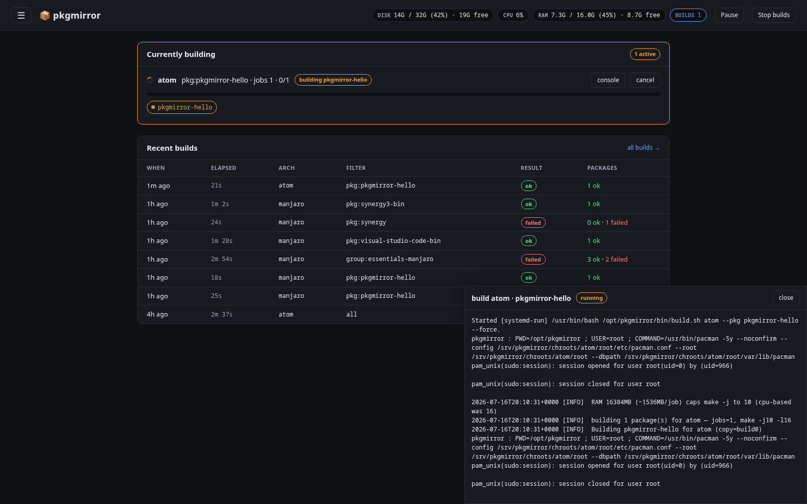807x504 pixels.
Task: Click the 1 active badge
Action: [x=645, y=54]
